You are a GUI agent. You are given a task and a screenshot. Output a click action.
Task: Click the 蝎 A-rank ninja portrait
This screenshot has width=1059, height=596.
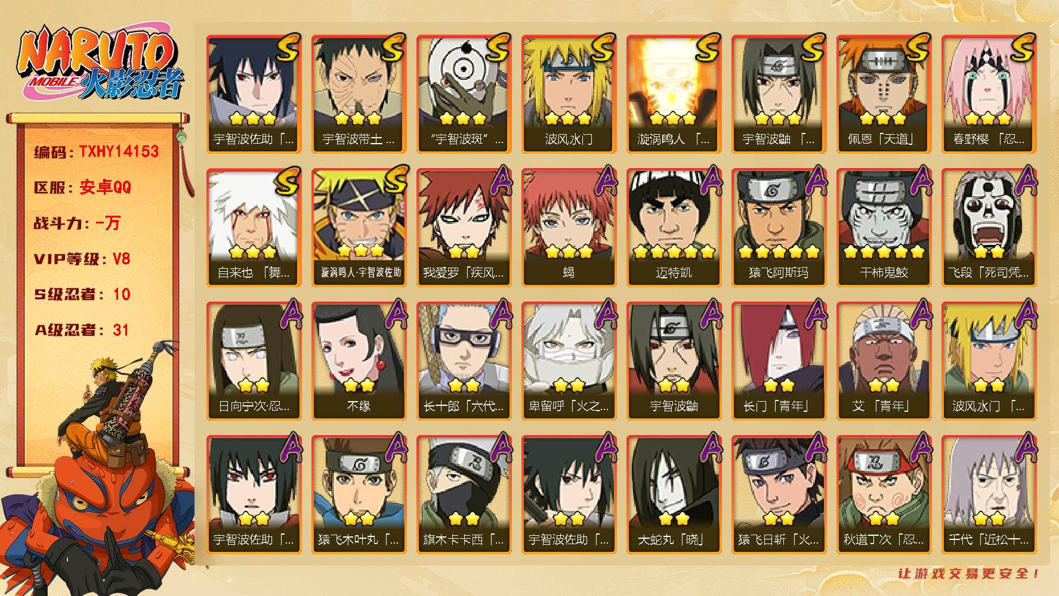click(569, 228)
